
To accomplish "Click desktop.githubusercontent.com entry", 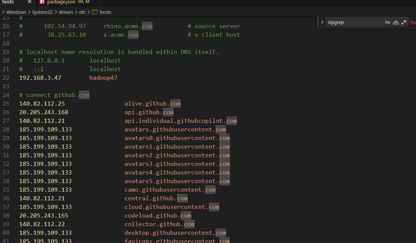I will coord(175,233).
